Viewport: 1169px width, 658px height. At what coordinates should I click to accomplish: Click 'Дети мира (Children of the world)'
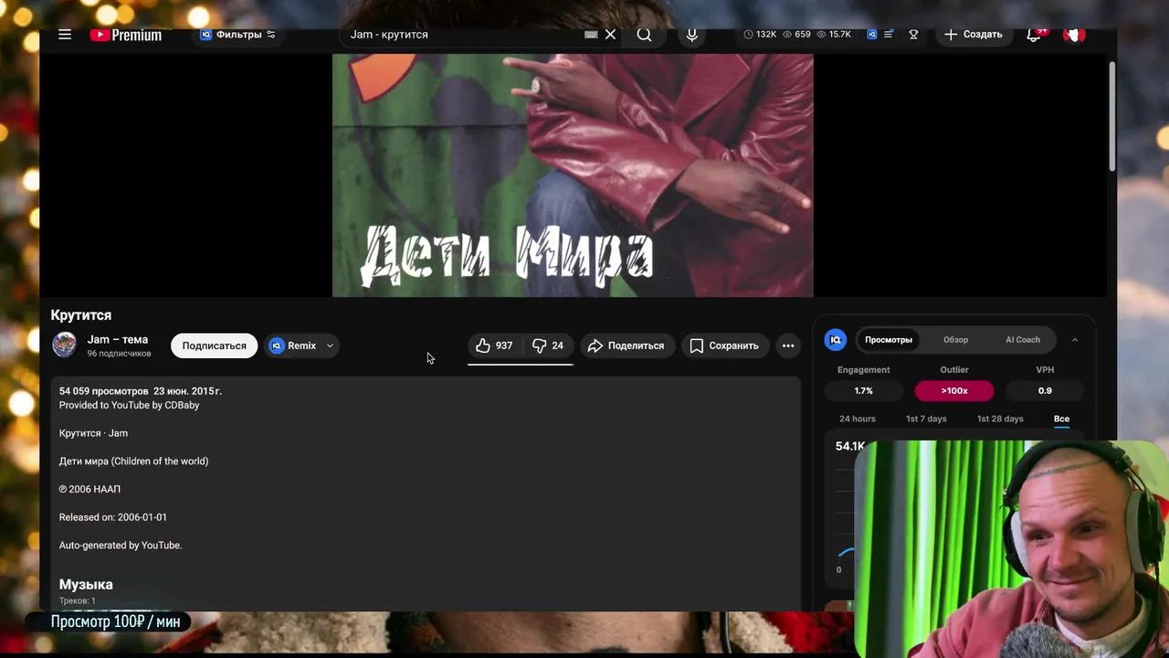[133, 461]
